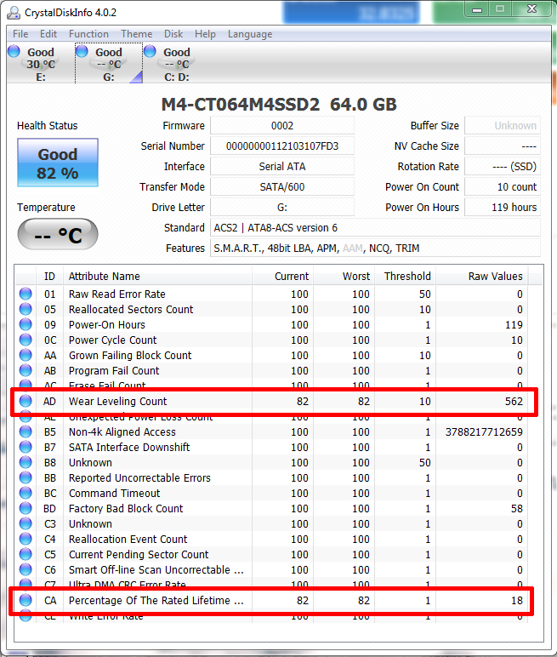Click the Worst column header

point(344,276)
